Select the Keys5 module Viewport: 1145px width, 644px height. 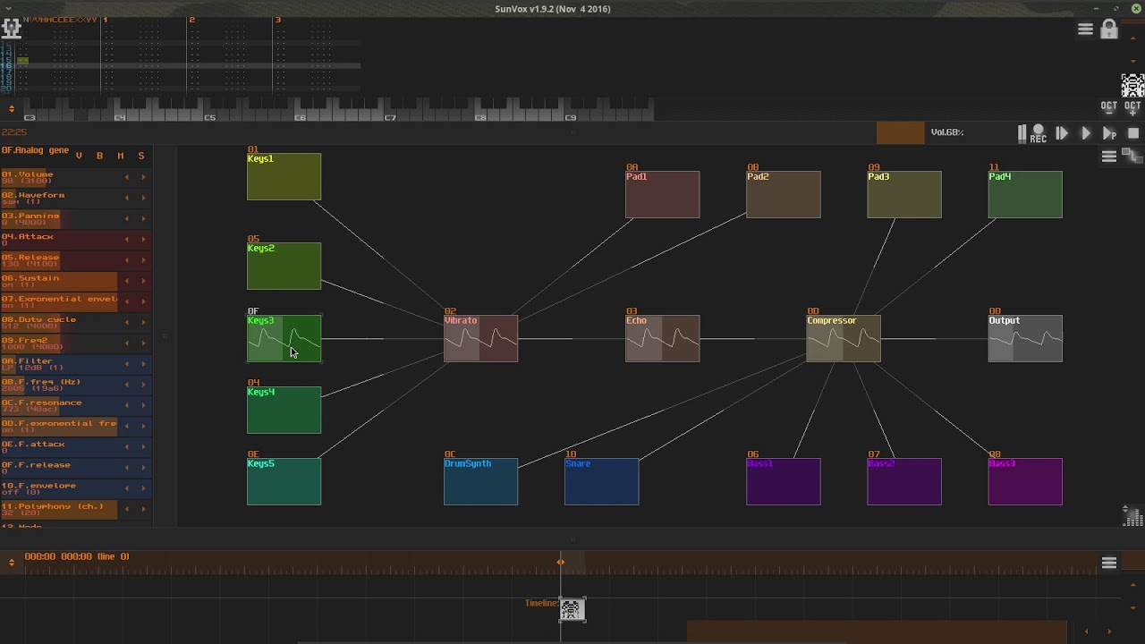284,481
